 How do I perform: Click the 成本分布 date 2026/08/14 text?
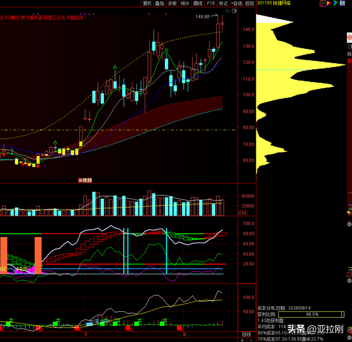point(284,308)
